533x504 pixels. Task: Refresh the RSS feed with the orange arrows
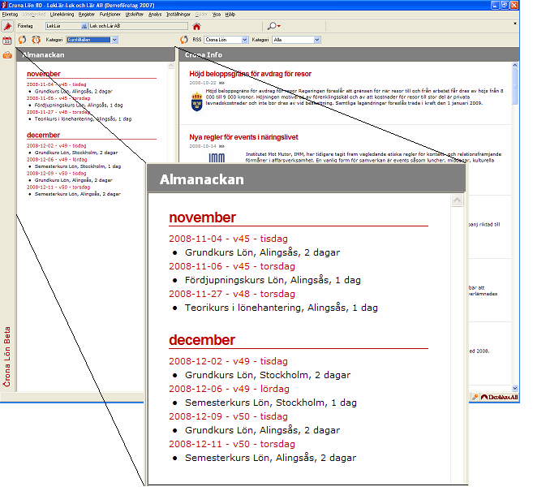click(x=184, y=40)
